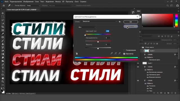Image resolution: width=180 pixels, height=101 pixels.
Task: Select the Eraser tool
Action: click(3, 51)
